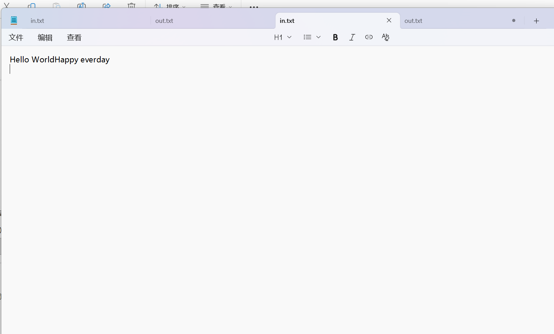
Task: Open the more options ellipsis in Explorer
Action: [254, 7]
